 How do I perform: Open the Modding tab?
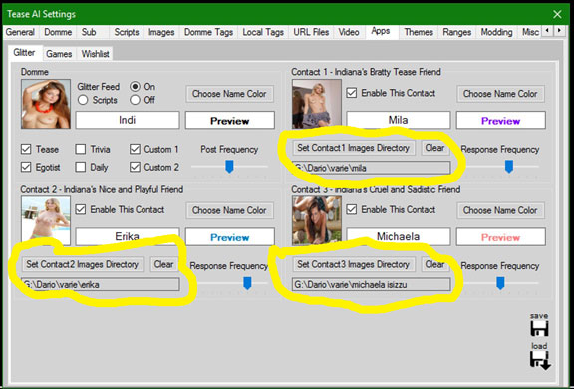[496, 32]
